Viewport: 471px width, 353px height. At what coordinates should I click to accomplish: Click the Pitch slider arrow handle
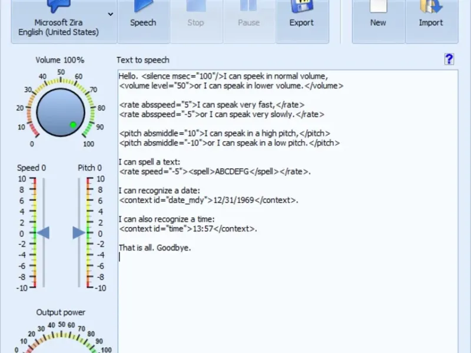coord(79,233)
